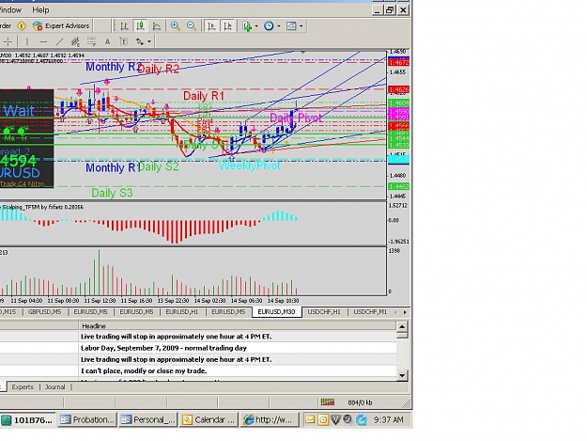Click the blue globe tray icon
This screenshot has height=441, width=587.
362,420
